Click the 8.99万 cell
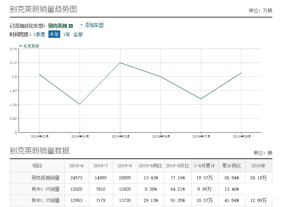This screenshot has width=281, height=207. (204, 189)
